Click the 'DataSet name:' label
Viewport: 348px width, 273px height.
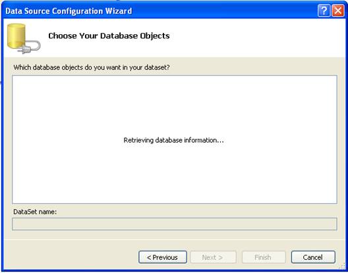pos(35,212)
